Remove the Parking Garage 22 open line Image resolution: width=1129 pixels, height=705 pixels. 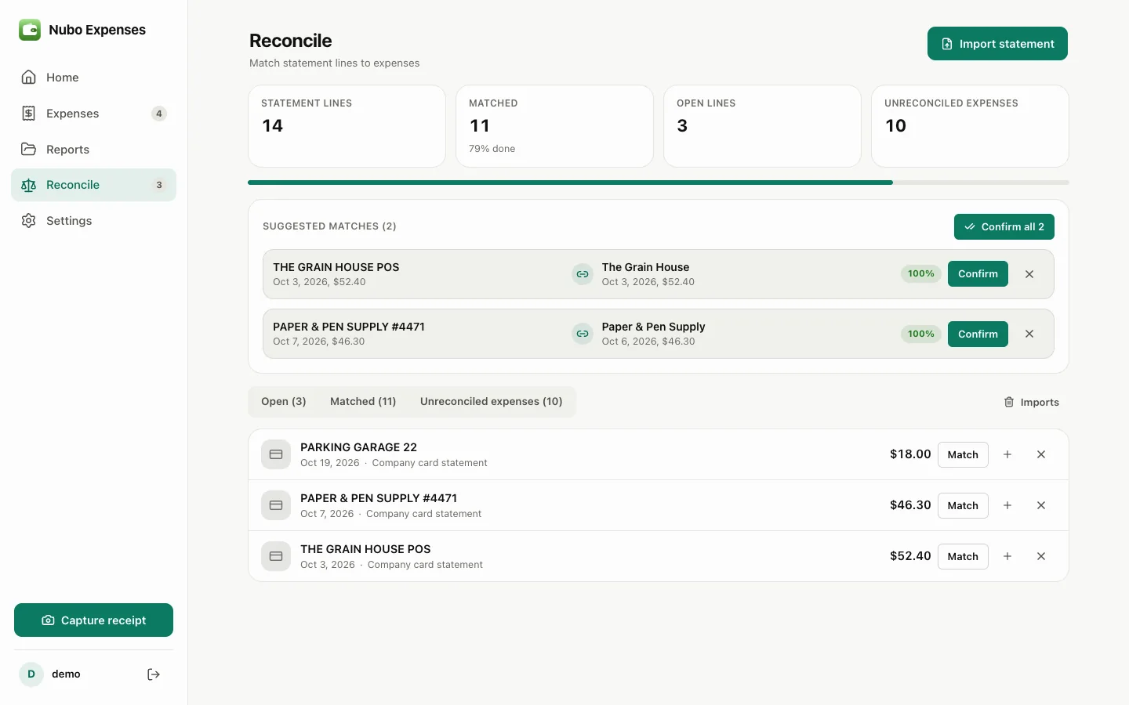(x=1041, y=454)
